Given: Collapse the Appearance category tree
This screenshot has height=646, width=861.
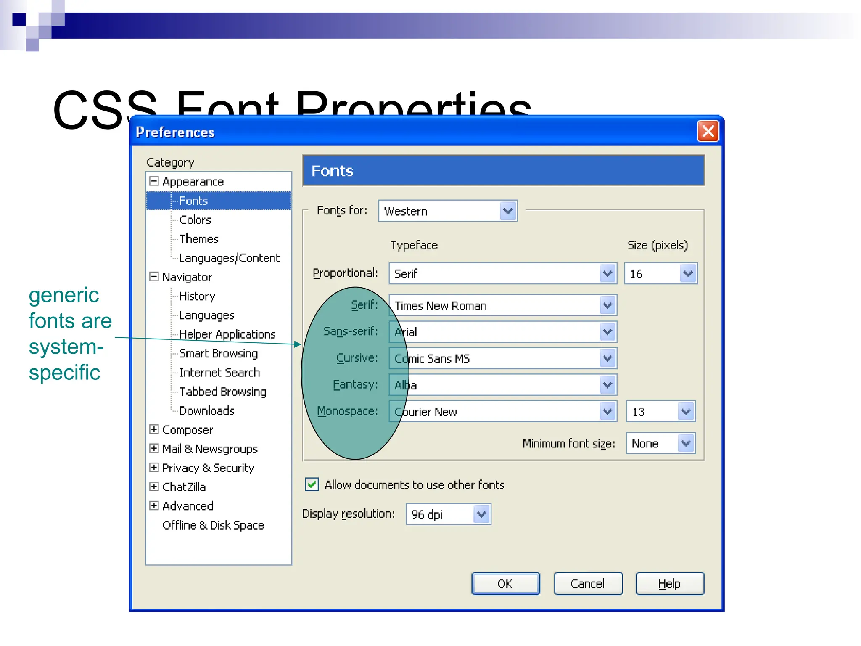Looking at the screenshot, I should point(154,181).
